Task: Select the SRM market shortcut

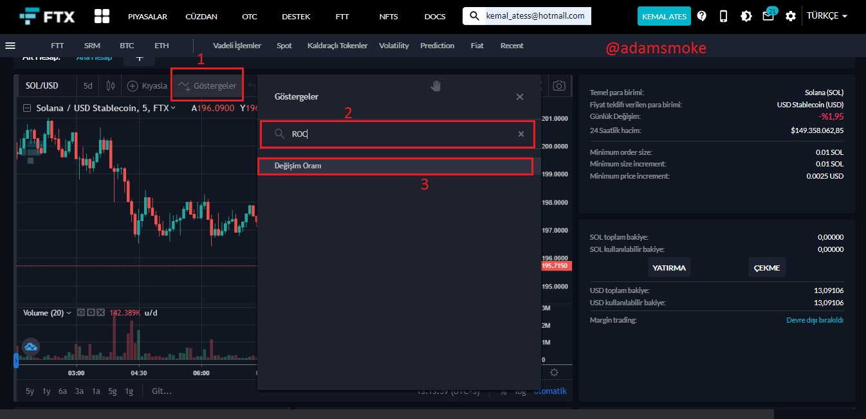Action: click(92, 46)
